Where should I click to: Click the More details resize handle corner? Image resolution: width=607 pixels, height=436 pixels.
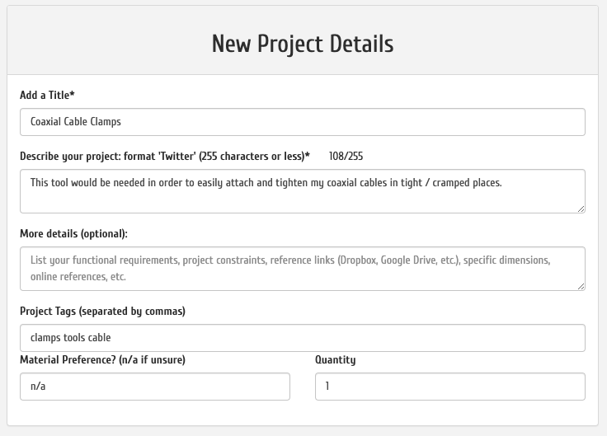581,286
